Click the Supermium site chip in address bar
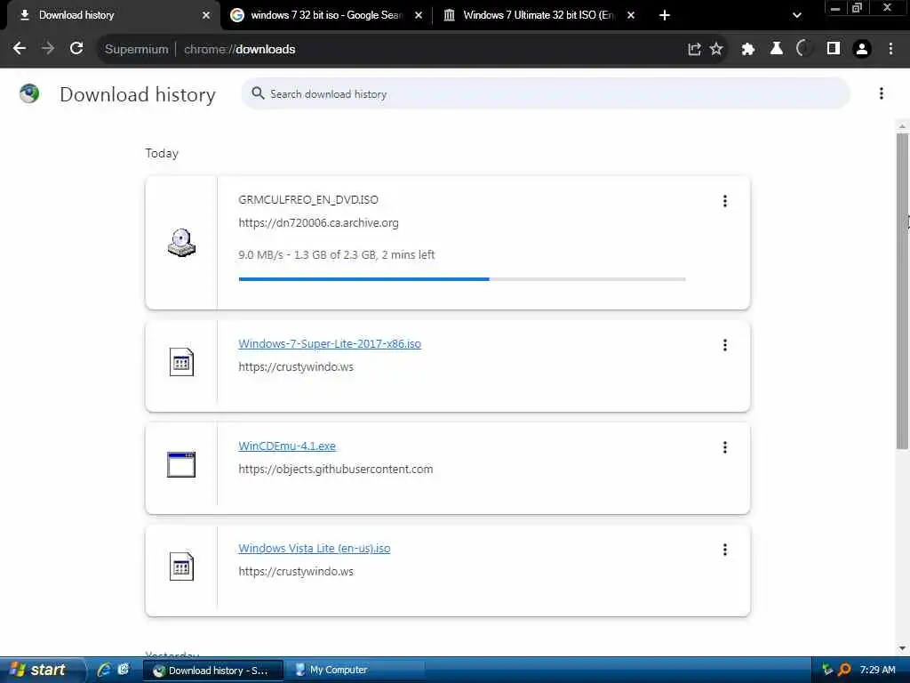This screenshot has height=683, width=910. [136, 49]
